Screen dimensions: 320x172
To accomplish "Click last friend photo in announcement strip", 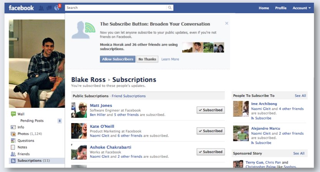I will click(x=219, y=47).
